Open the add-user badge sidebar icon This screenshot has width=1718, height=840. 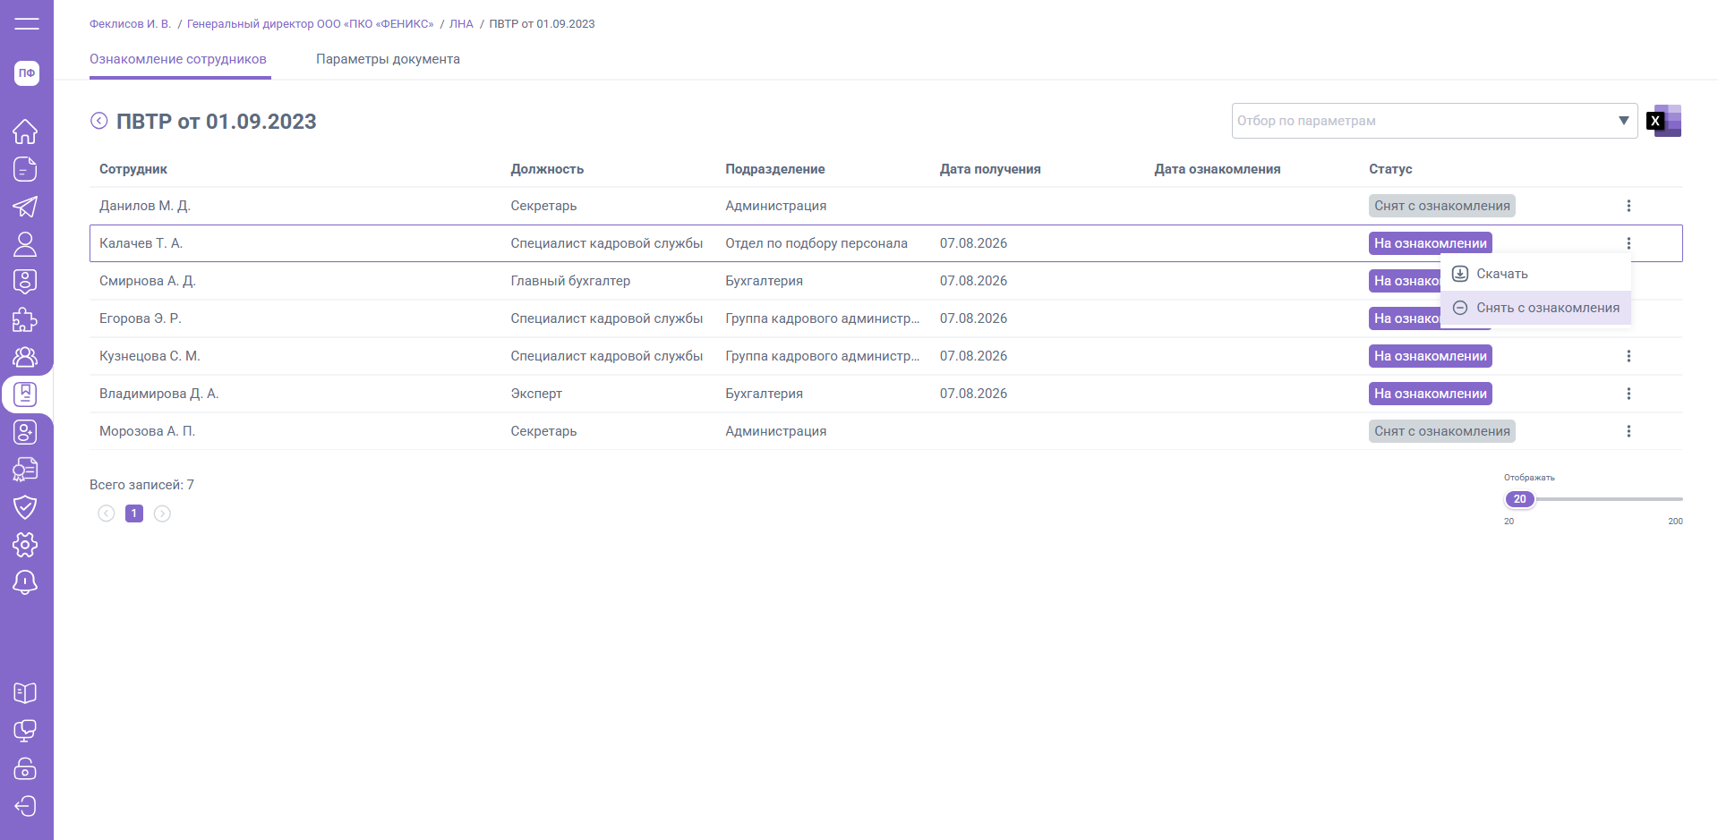[x=25, y=432]
